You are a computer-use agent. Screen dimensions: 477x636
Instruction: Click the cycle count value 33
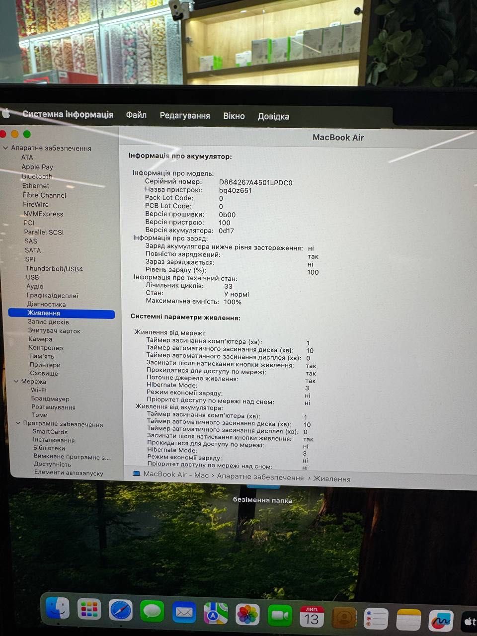(x=228, y=286)
